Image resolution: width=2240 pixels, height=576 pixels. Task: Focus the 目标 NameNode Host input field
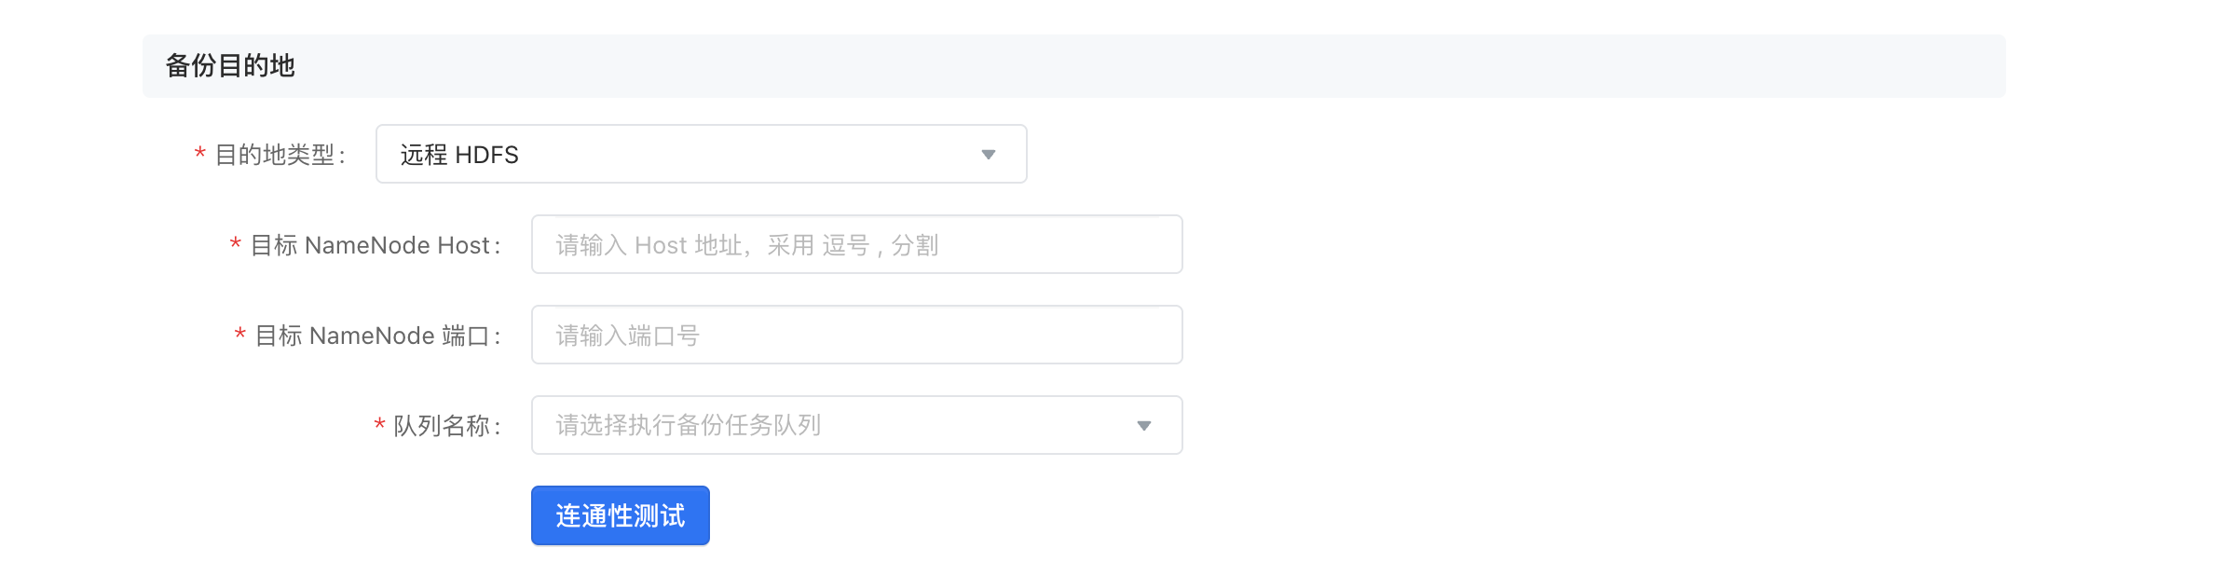pyautogui.click(x=856, y=244)
